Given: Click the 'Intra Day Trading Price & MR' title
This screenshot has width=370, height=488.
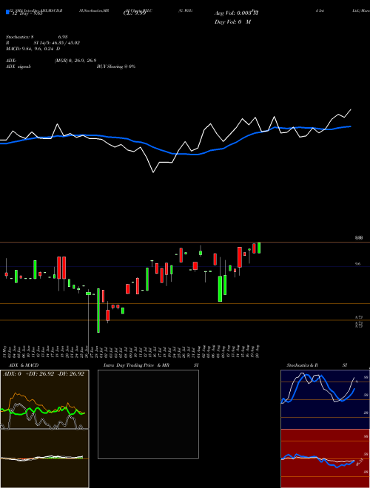Looking at the screenshot, I should point(136,365).
